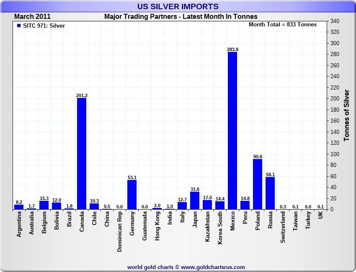Click the Belgium bar labeled 15.3
Viewport: 356px width, 272px height.
click(x=44, y=205)
